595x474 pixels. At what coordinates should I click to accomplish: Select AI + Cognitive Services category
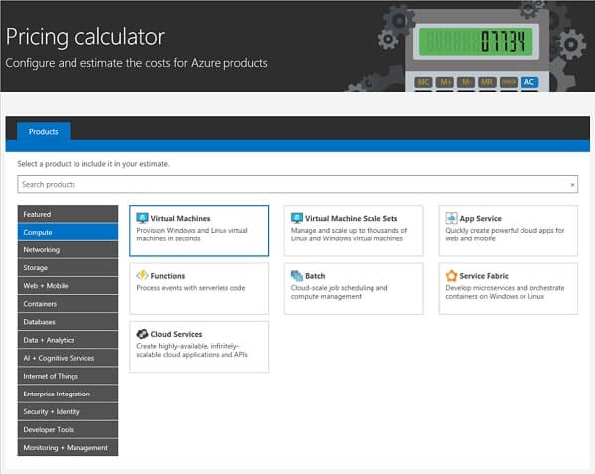pos(68,358)
